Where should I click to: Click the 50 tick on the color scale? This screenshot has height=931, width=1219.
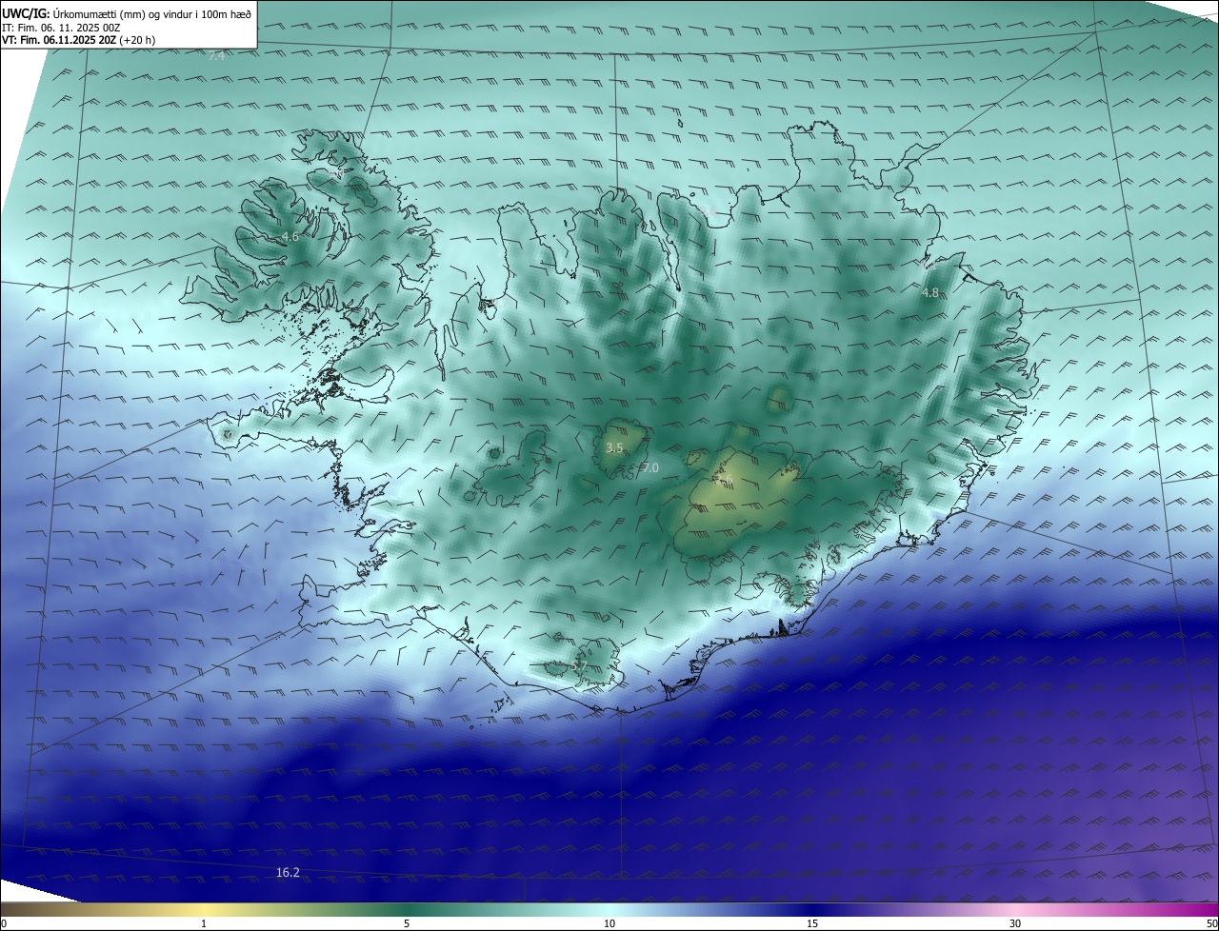pyautogui.click(x=1211, y=923)
